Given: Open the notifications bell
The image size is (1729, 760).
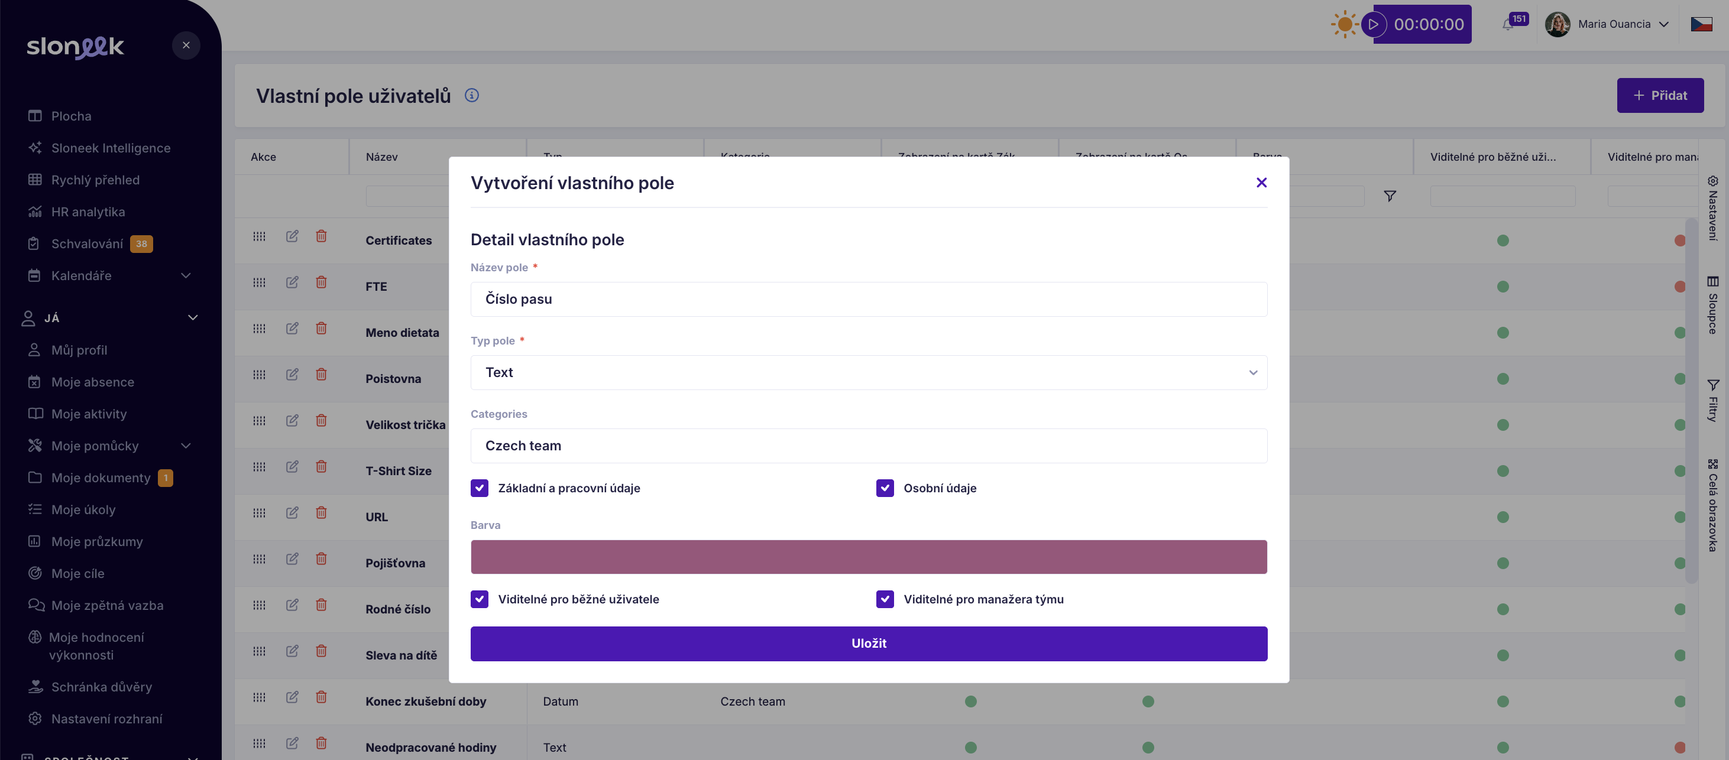Looking at the screenshot, I should coord(1507,25).
